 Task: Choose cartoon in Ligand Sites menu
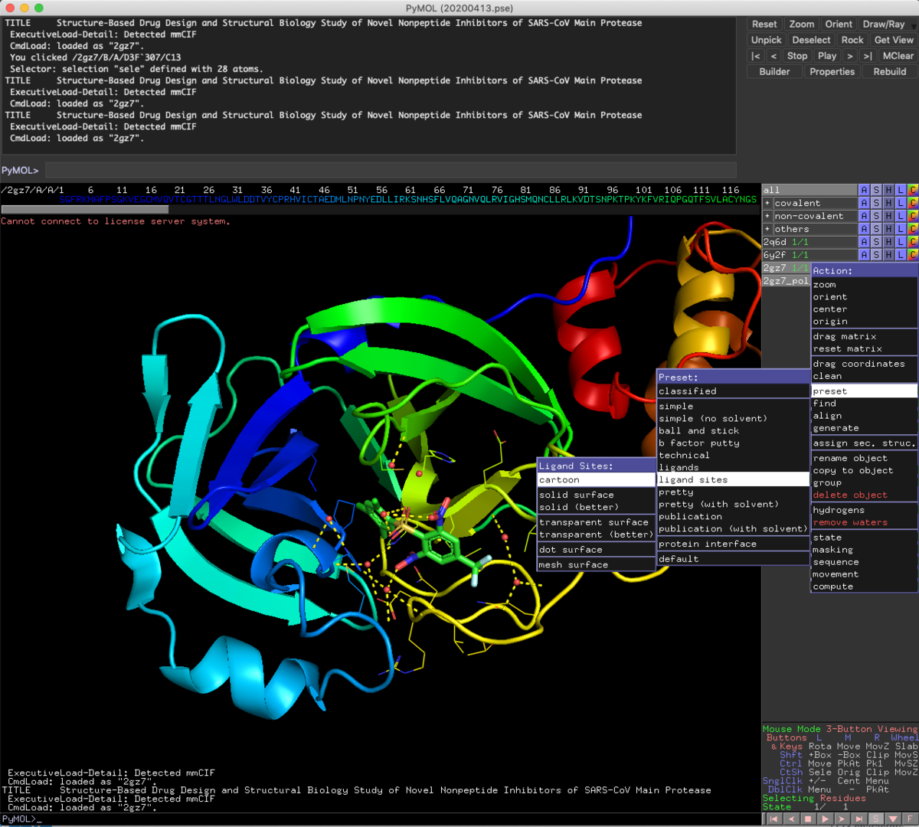[596, 479]
